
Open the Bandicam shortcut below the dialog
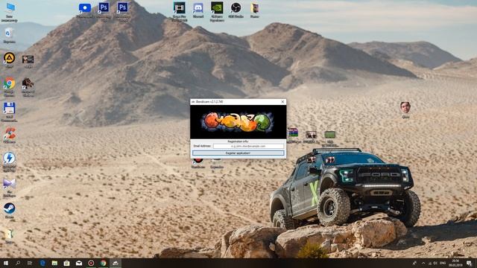point(198,163)
